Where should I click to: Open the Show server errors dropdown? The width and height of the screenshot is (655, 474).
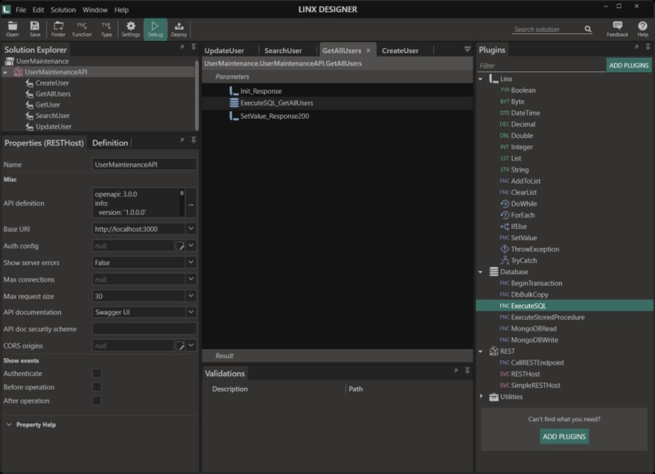point(191,262)
